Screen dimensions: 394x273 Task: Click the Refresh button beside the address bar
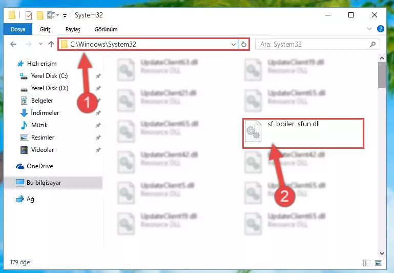click(x=243, y=45)
